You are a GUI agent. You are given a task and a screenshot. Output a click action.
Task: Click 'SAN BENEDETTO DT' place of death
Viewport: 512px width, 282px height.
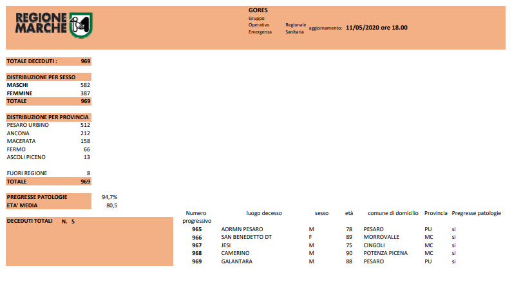(x=246, y=238)
